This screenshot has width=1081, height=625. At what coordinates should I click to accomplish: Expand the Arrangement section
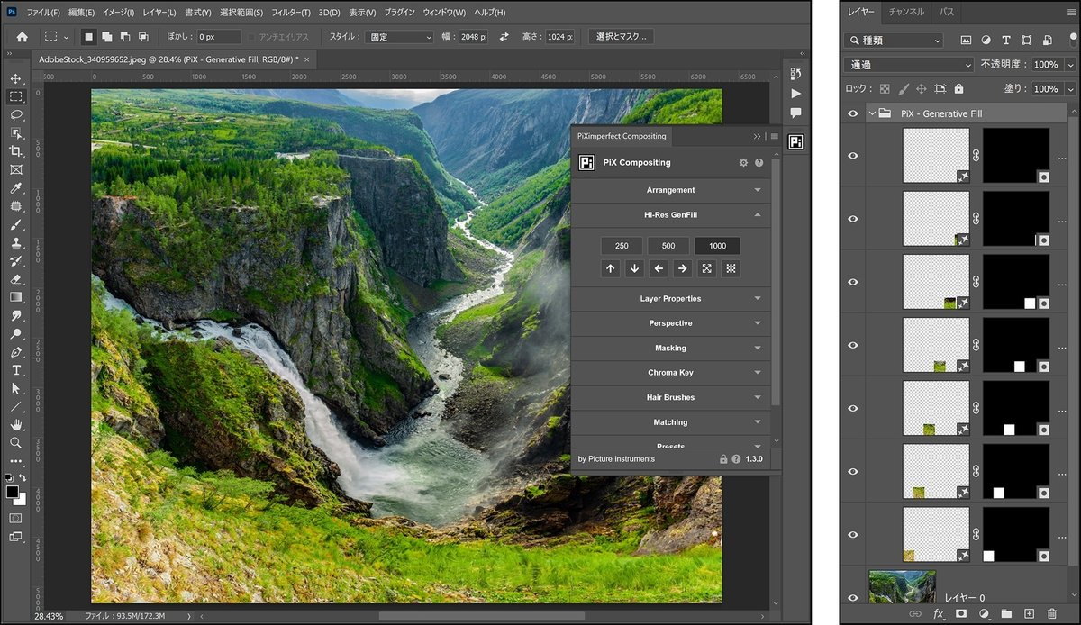[x=671, y=190]
